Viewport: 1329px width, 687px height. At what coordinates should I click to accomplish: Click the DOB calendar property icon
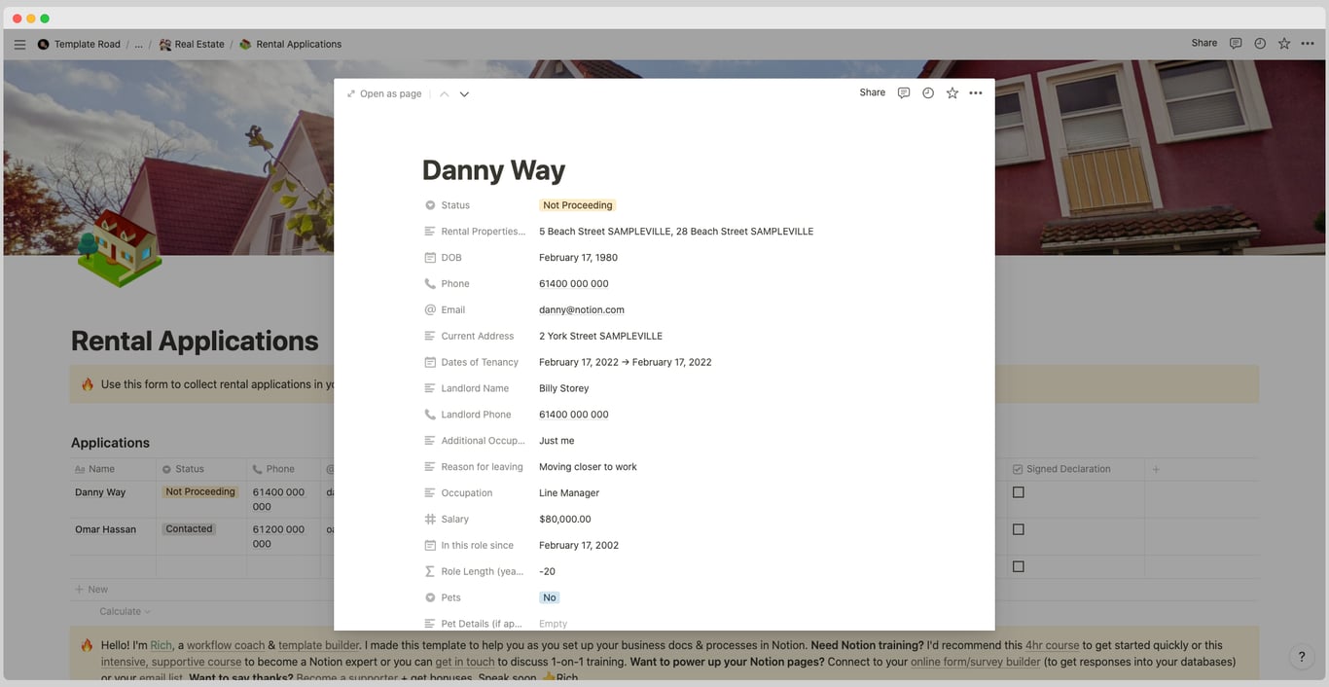coord(430,258)
